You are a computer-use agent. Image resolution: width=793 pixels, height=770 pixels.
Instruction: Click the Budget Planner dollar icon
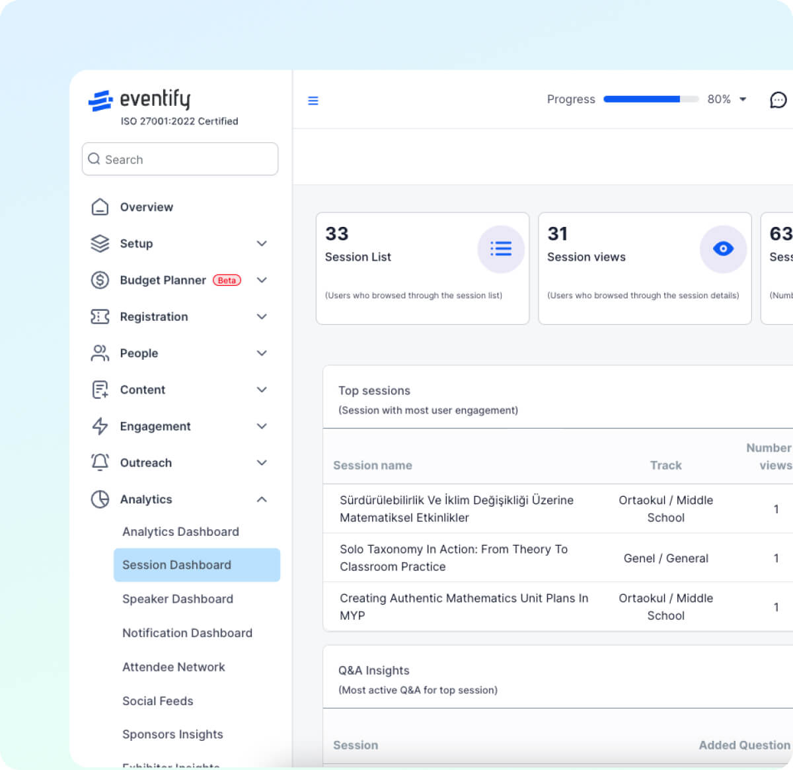(x=100, y=280)
